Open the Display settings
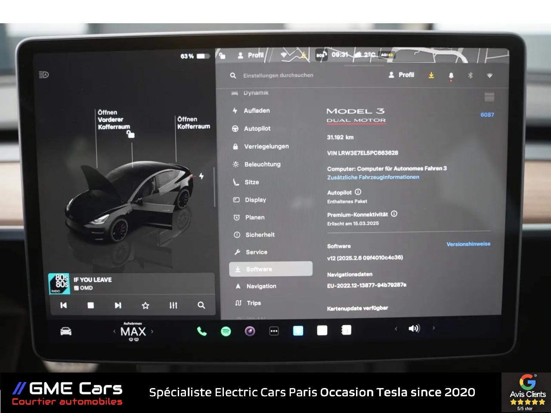551x413 pixels. tap(250, 200)
